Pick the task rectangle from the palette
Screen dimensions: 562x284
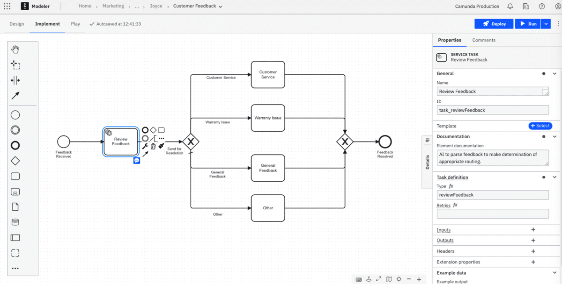click(15, 176)
